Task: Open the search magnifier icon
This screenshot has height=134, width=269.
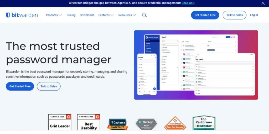Action: (144, 15)
